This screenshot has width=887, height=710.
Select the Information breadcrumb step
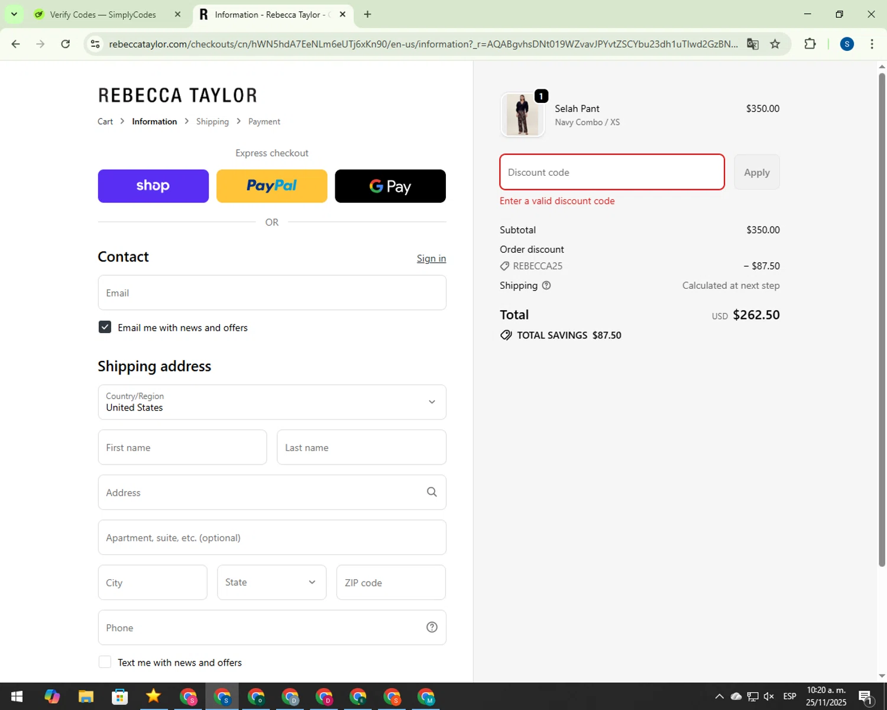tap(154, 121)
